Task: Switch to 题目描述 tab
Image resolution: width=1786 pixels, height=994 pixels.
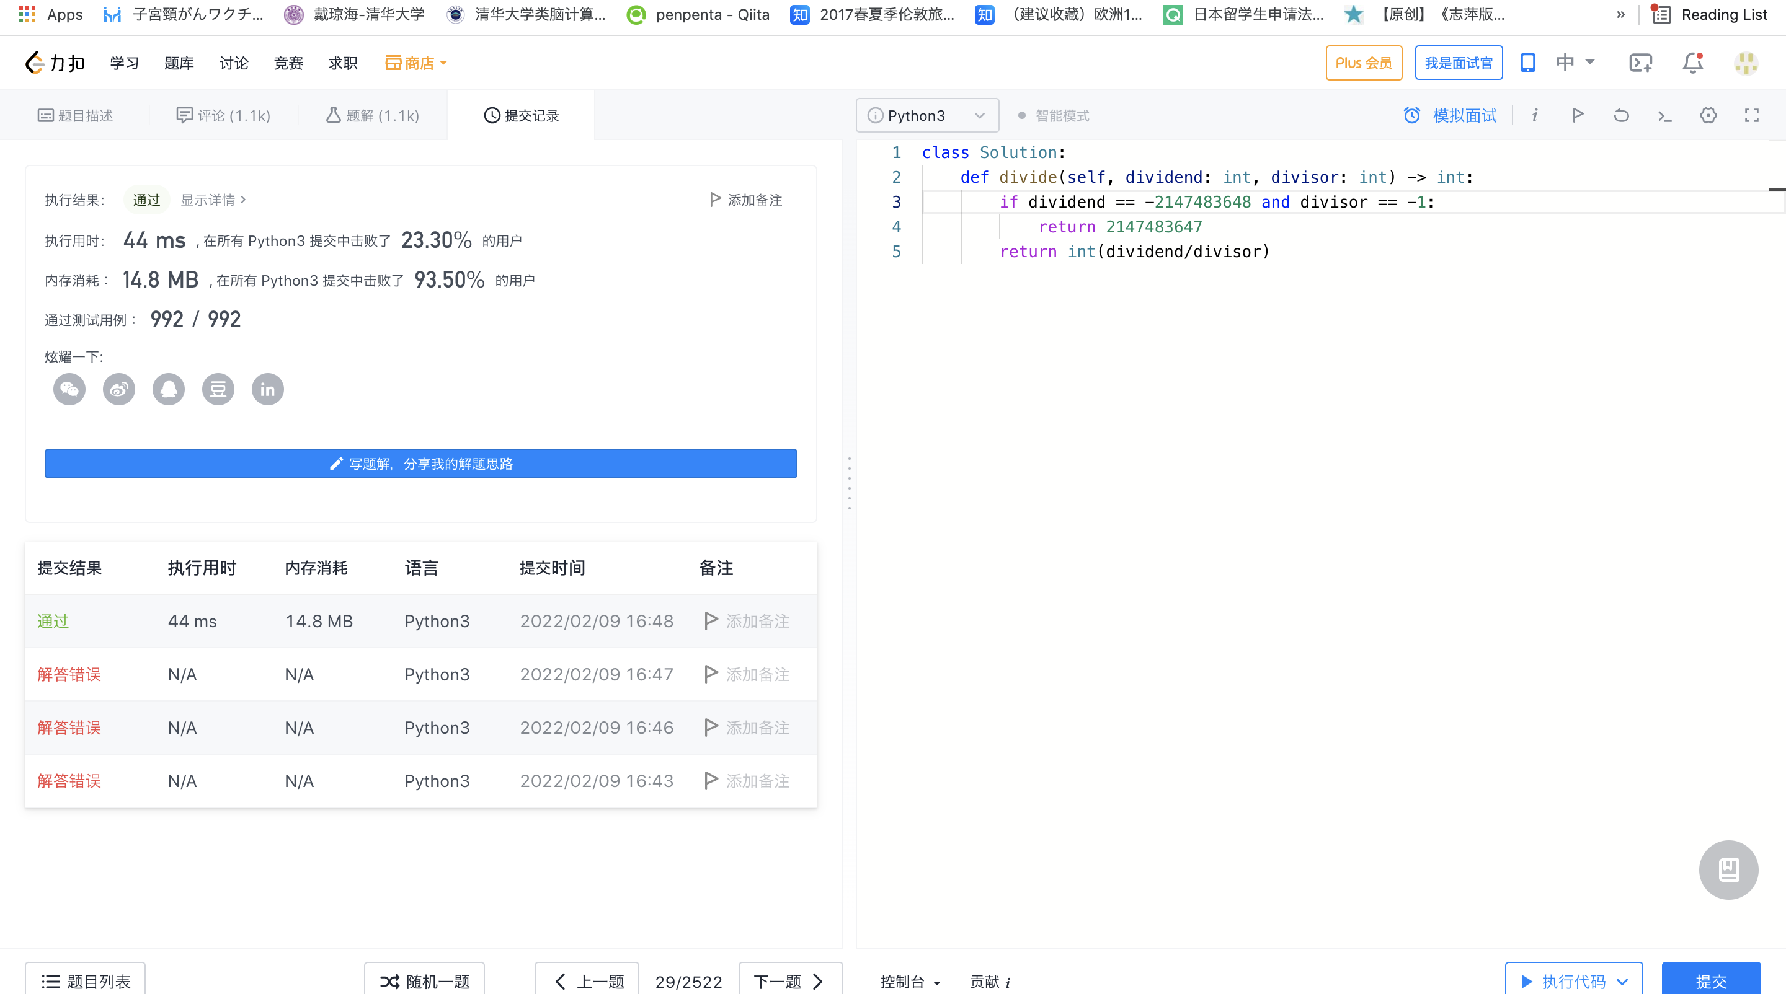Action: pos(75,116)
